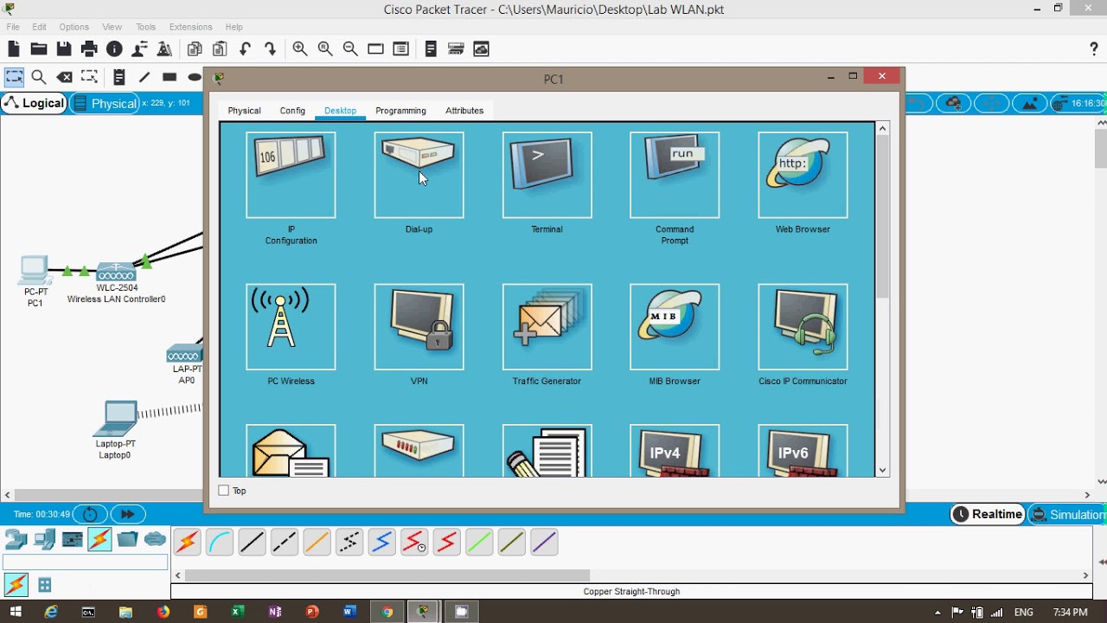
Task: Open the PC Wireless app
Action: (x=291, y=327)
